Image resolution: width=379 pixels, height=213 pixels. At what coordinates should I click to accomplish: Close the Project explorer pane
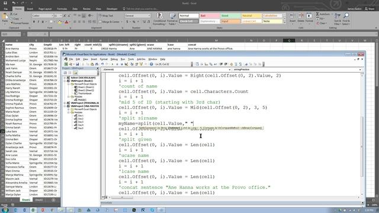(x=98, y=69)
